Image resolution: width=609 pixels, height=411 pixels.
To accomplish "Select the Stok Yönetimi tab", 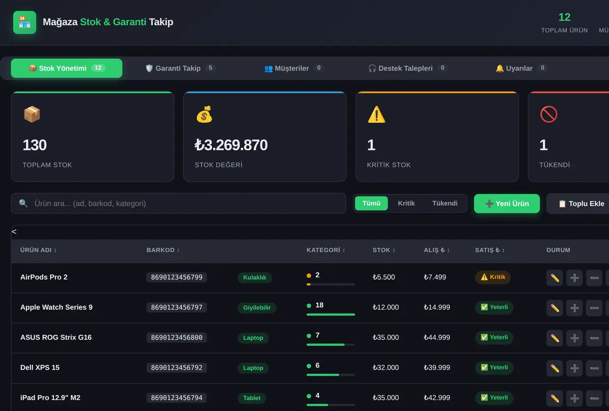I will pos(66,68).
